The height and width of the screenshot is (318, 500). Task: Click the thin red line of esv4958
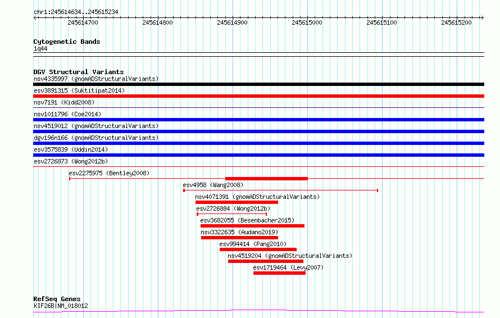(x=280, y=190)
